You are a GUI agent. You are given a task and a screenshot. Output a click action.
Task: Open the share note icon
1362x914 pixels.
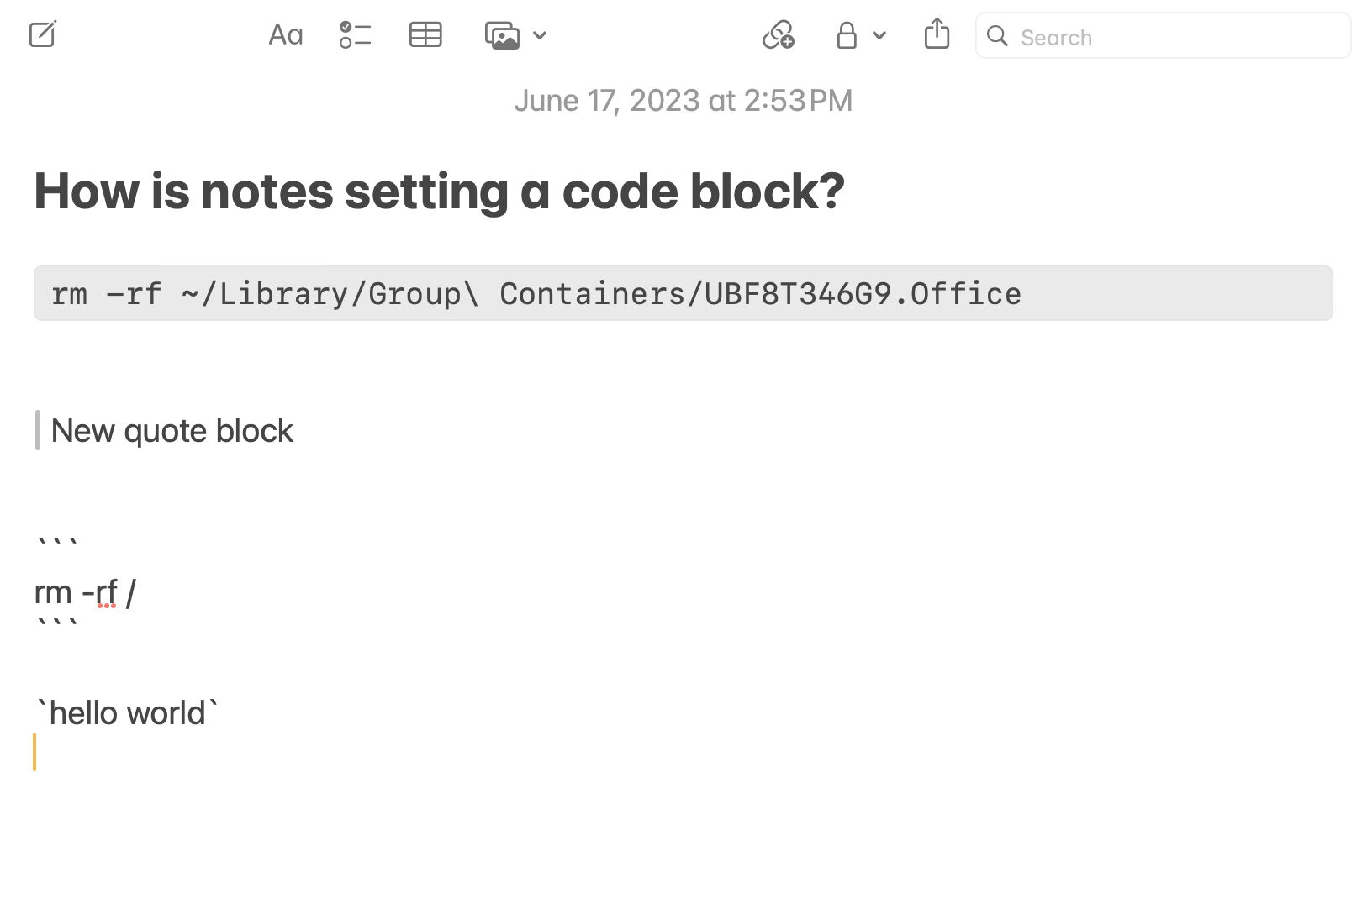tap(937, 34)
